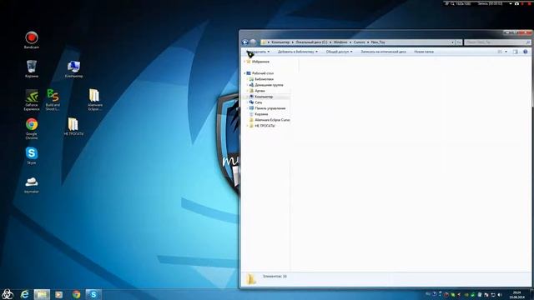Toggle the preview pane icon in Explorer
534x300 pixels.
coord(516,52)
